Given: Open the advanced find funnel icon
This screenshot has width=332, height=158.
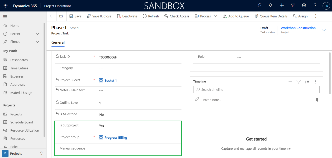Looking at the screenshot, I should pos(293,6).
